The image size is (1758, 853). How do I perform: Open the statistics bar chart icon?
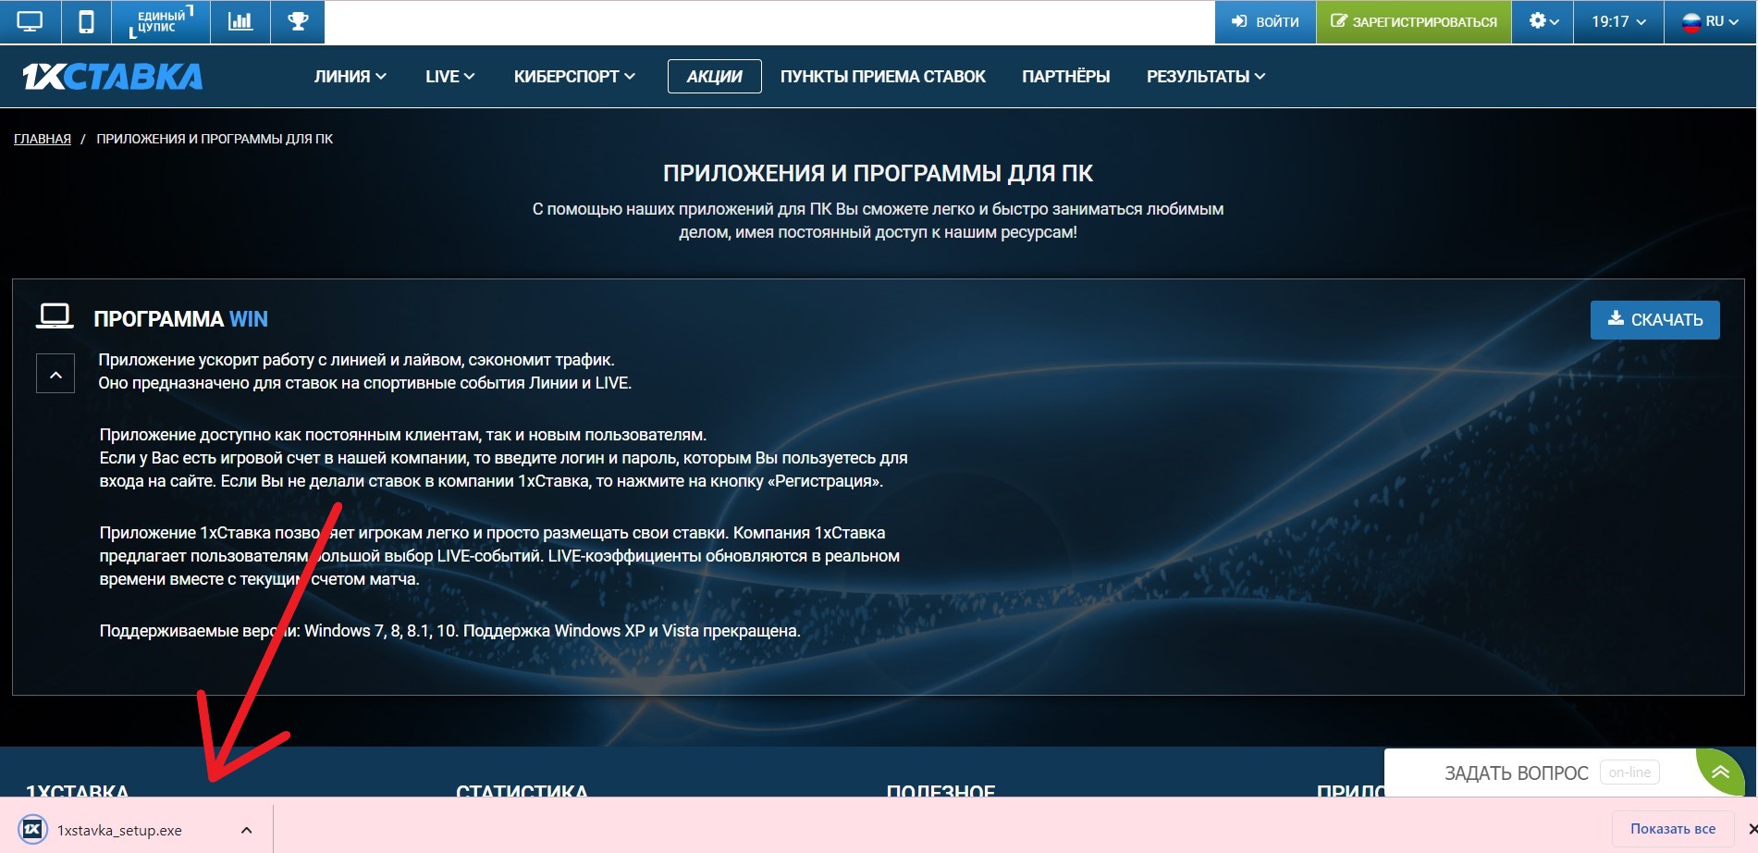tap(240, 21)
